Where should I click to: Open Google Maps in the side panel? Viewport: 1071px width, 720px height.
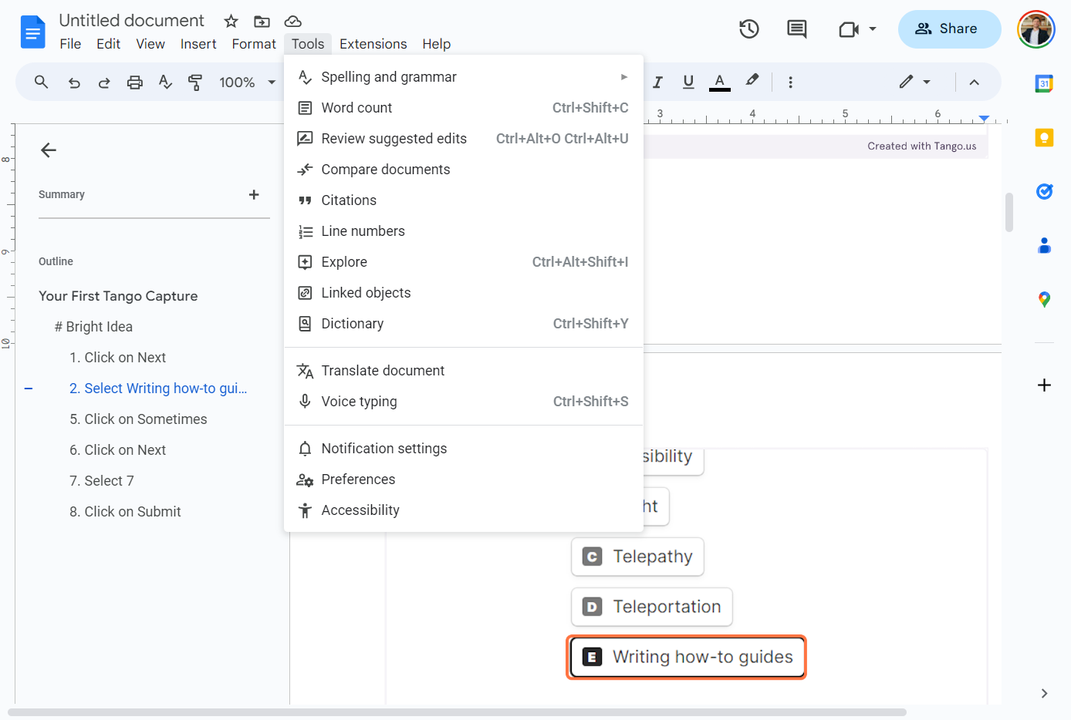point(1044,299)
